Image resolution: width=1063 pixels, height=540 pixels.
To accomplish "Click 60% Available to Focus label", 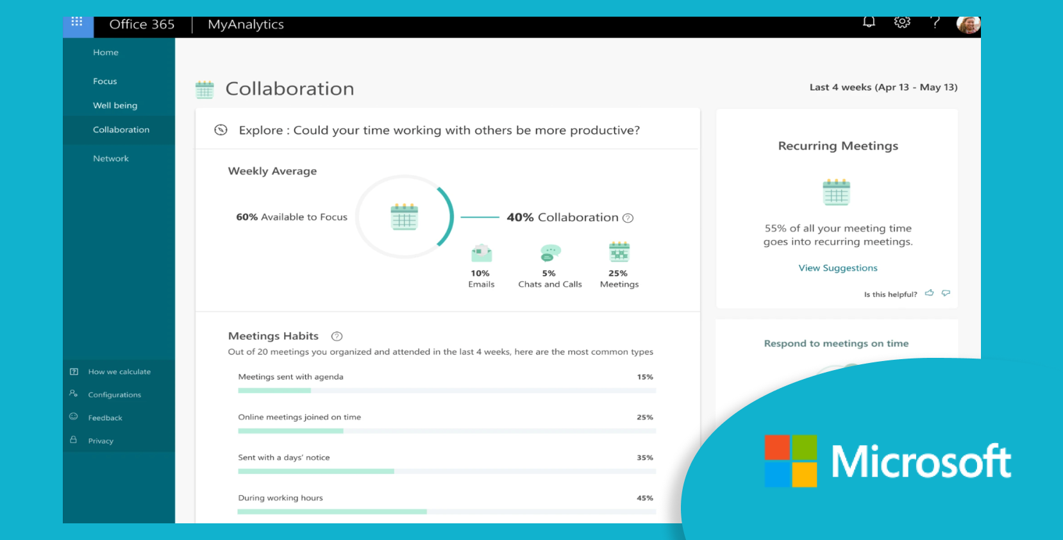I will 292,217.
